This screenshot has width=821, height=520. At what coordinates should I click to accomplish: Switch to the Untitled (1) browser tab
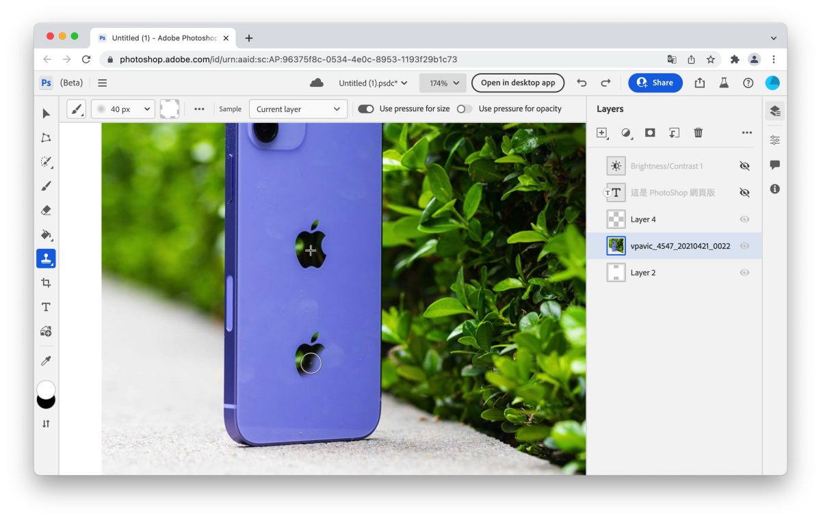click(x=164, y=38)
